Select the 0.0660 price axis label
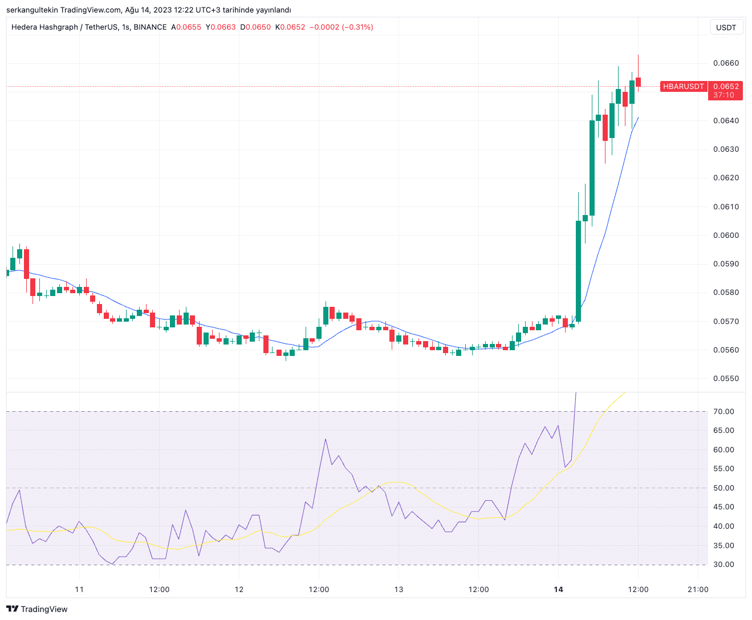The width and height of the screenshot is (752, 620). [x=726, y=63]
